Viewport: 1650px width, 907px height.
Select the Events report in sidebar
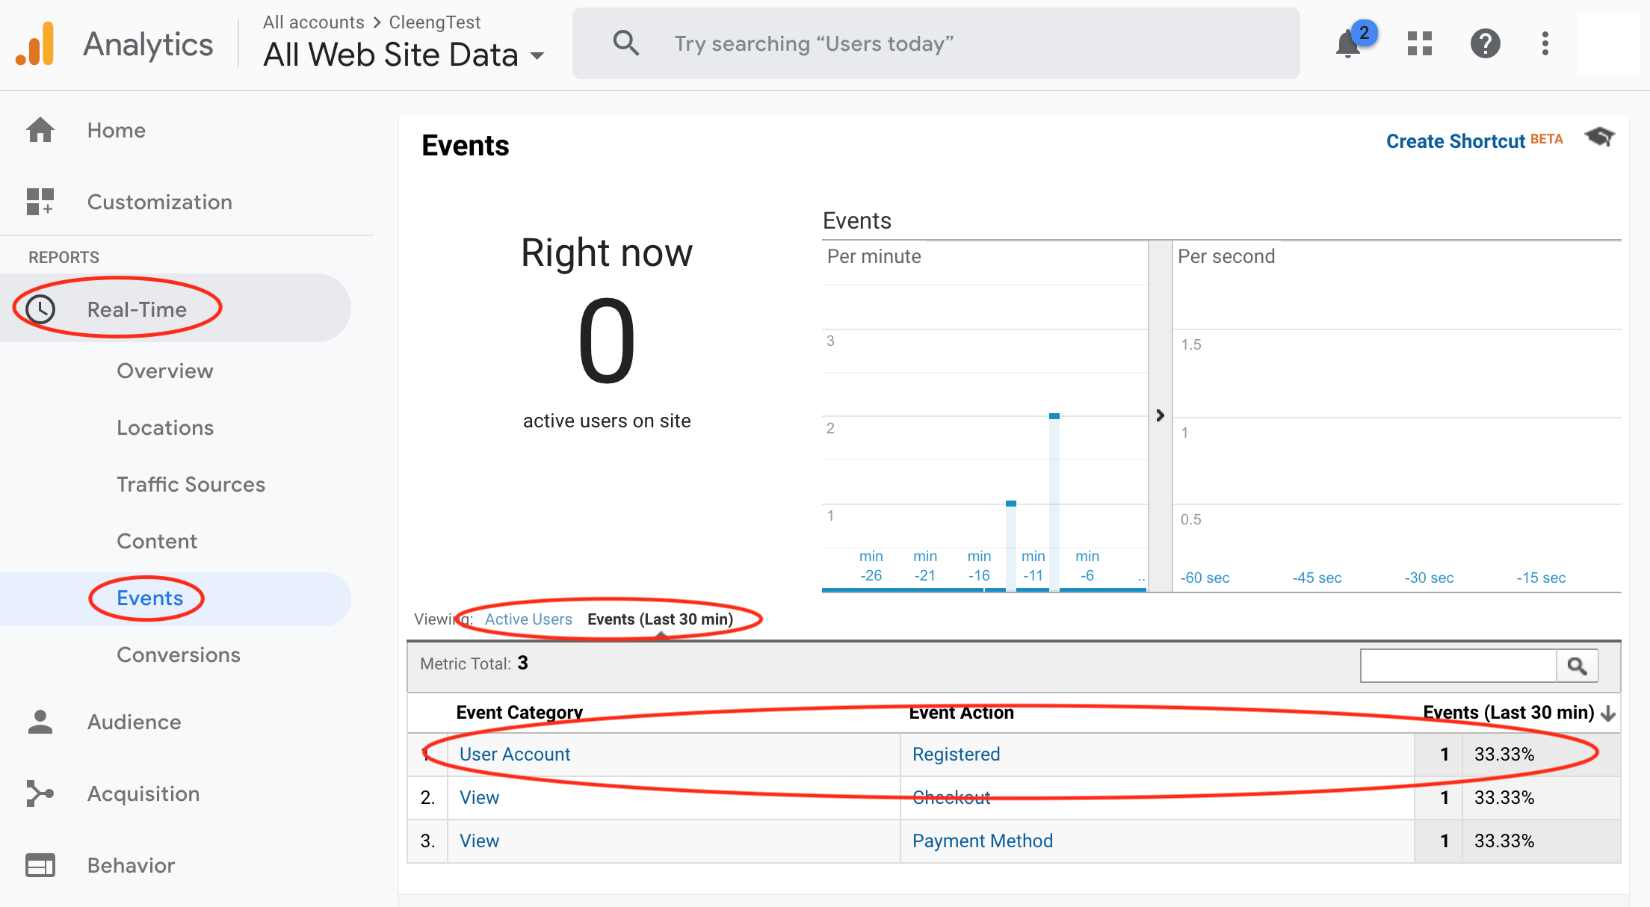coord(149,598)
